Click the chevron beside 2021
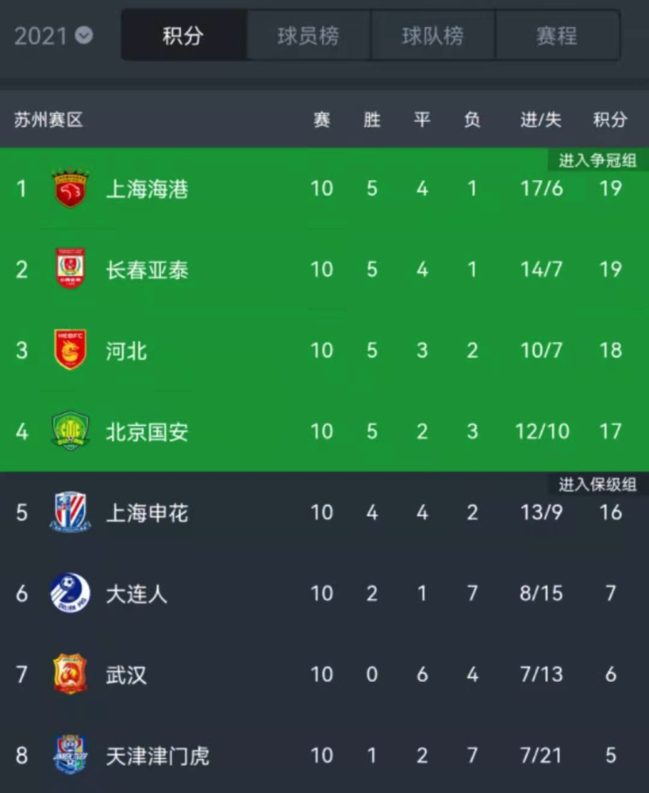The height and width of the screenshot is (793, 649). coord(84,36)
